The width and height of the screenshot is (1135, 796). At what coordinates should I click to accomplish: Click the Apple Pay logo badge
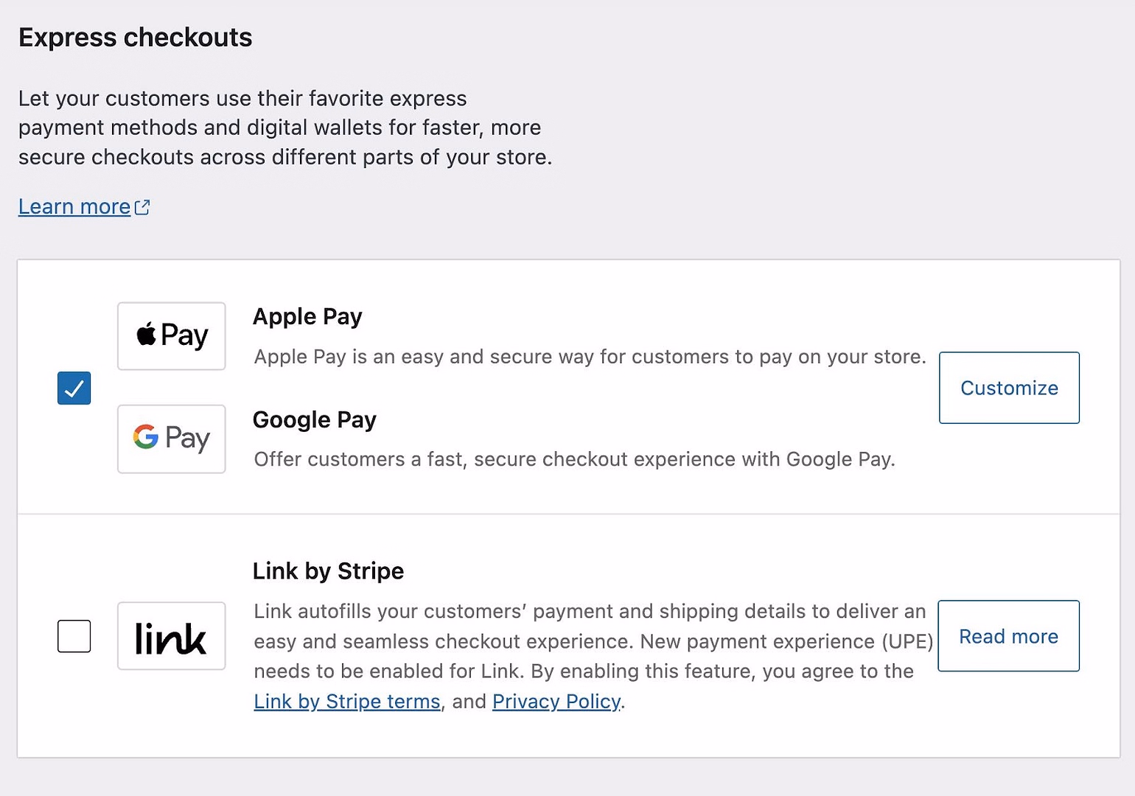click(171, 336)
